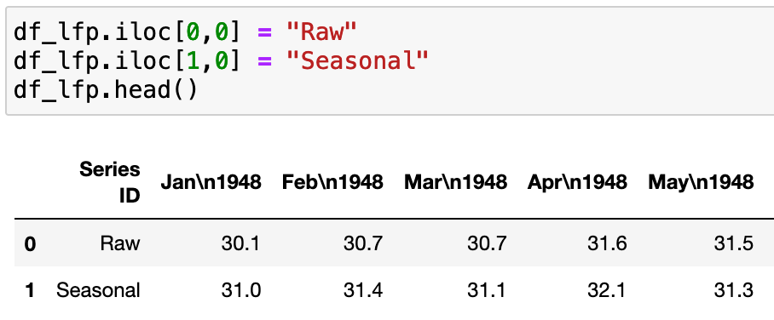Select the Feb\n1948 column header

click(332, 182)
